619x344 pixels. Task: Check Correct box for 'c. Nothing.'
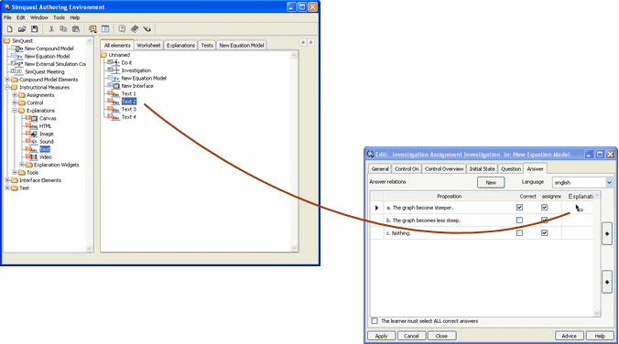tap(519, 233)
